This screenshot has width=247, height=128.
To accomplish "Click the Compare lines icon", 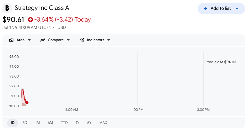I will pyautogui.click(x=42, y=40).
